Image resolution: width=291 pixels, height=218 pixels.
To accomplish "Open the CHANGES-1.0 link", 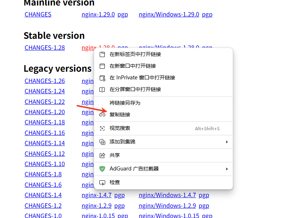I will [x=43, y=215].
